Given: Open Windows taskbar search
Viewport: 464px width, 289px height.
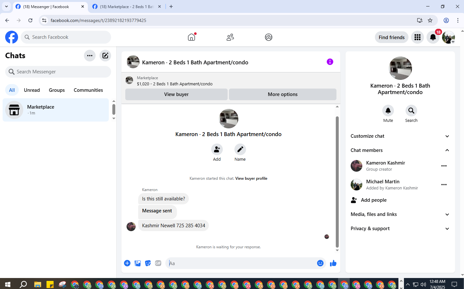Looking at the screenshot, I should coord(23,284).
